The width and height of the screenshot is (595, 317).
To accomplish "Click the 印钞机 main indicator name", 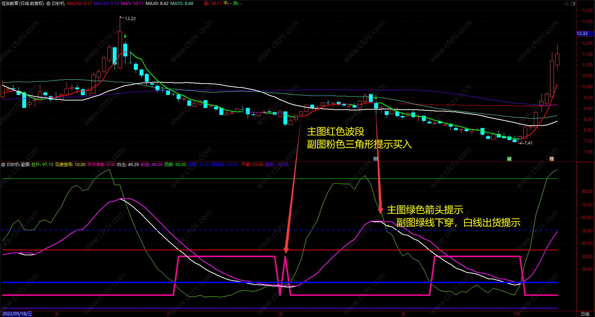I will 58,4.
